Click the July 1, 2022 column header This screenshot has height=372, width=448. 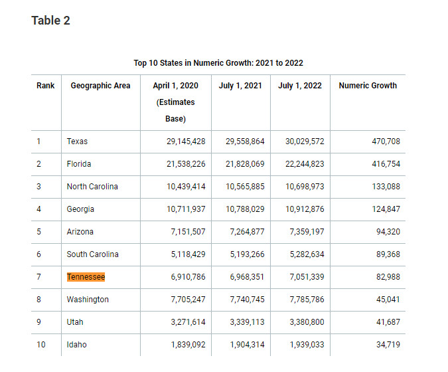299,86
